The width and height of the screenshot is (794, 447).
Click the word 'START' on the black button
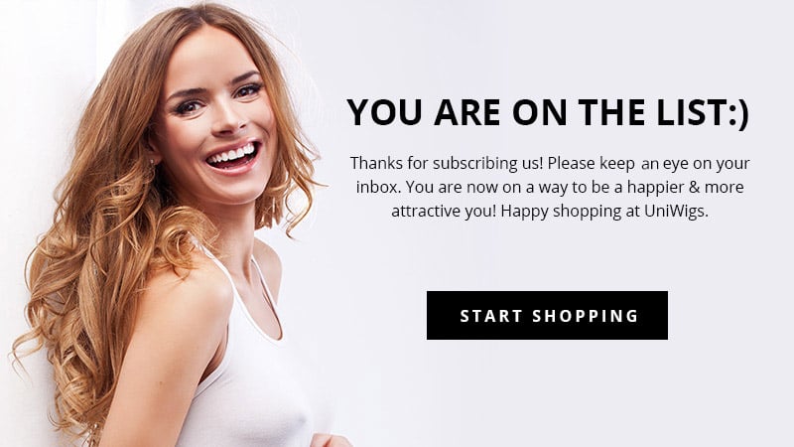tap(490, 316)
